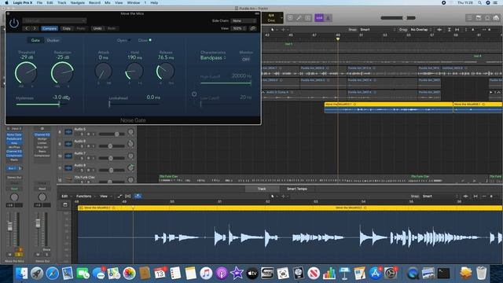The width and height of the screenshot is (503, 283).
Task: Go to next plugin preset arrow
Action: coord(35,28)
